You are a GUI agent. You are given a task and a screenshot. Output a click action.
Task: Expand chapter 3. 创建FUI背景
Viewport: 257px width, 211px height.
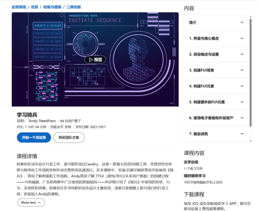pos(216,70)
